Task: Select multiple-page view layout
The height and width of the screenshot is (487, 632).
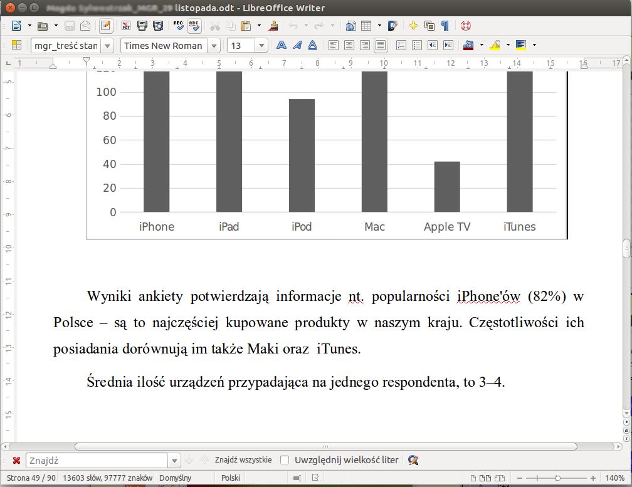Action: [x=485, y=478]
